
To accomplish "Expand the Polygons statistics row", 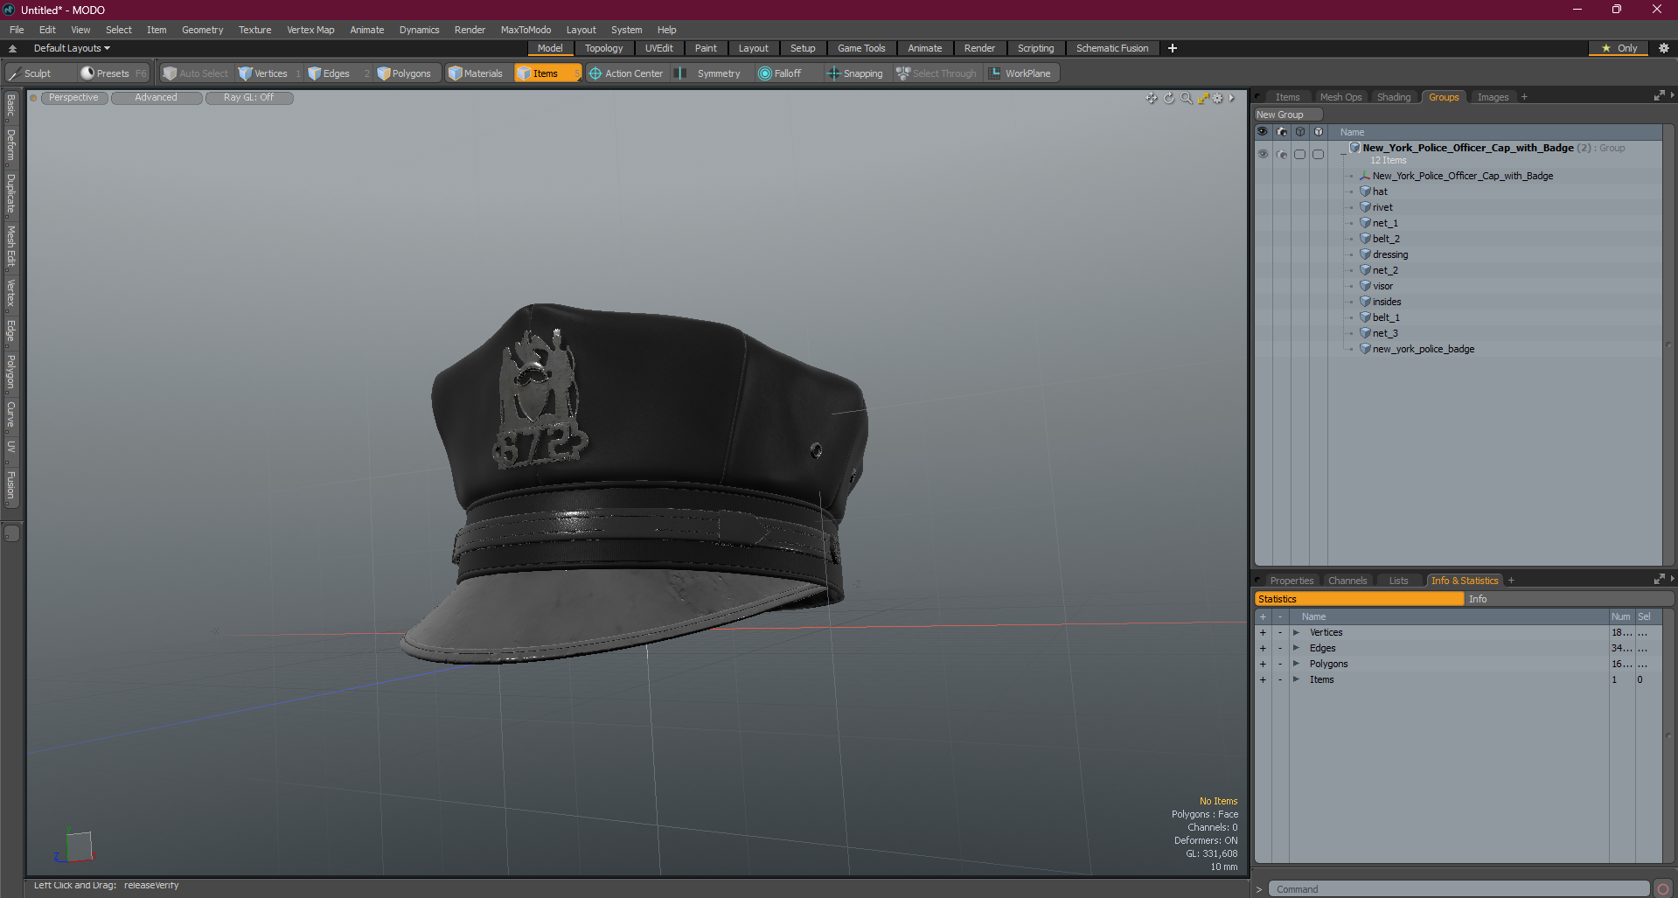I will (1296, 664).
